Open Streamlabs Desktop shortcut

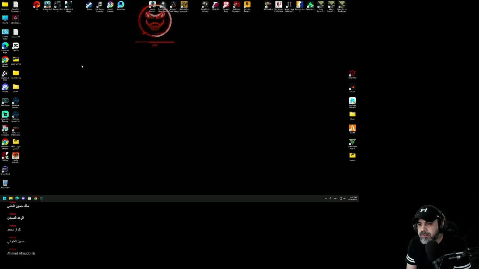5,116
